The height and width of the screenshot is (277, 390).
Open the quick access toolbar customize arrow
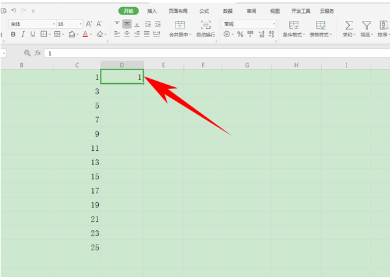click(x=33, y=11)
